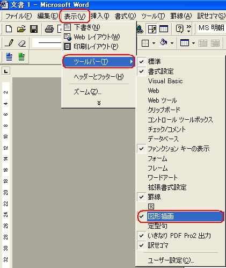Open the Help question mark icon
226x268 pixels.
coord(179,29)
